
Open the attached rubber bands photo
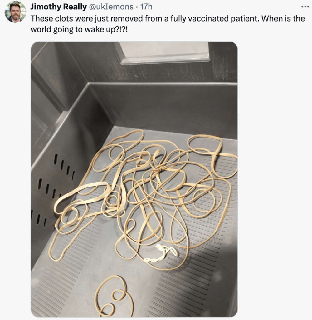tap(134, 179)
